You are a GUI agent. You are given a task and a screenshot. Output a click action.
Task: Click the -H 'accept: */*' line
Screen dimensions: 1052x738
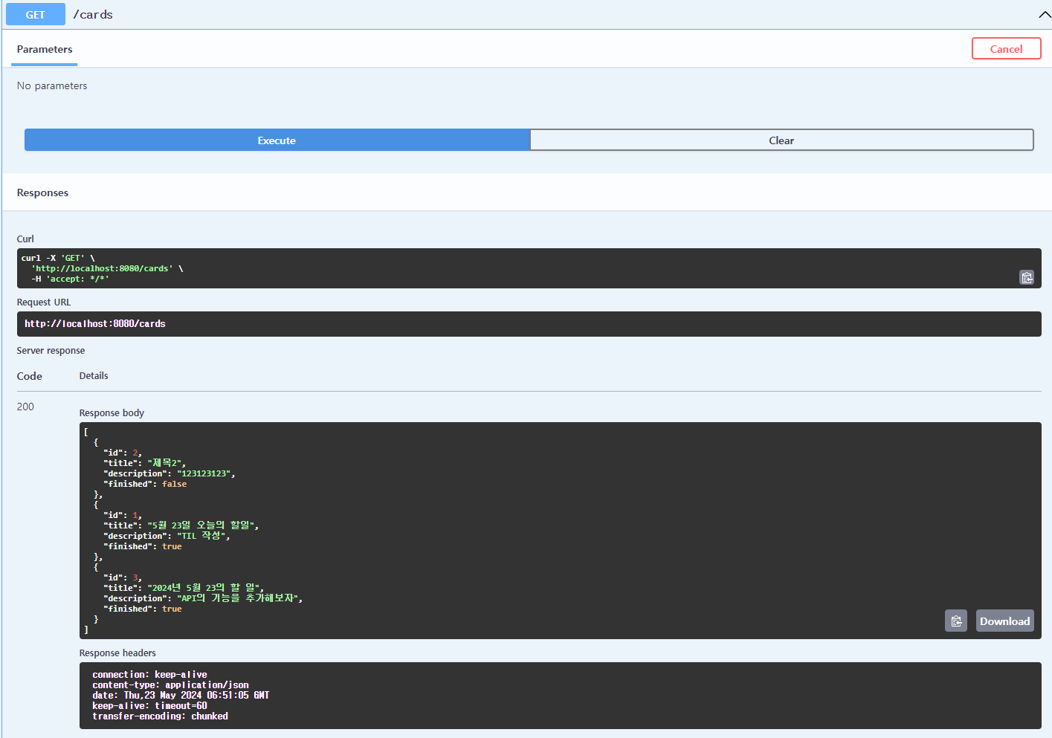point(70,279)
